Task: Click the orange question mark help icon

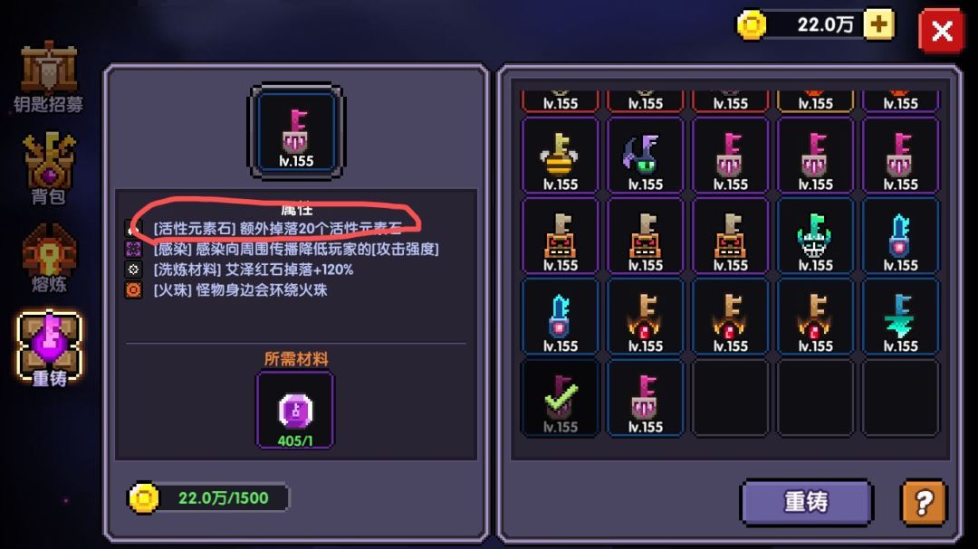Action: [924, 502]
